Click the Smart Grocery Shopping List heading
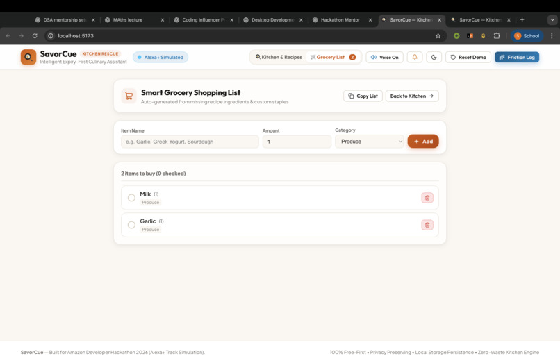560x363 pixels. [190, 93]
